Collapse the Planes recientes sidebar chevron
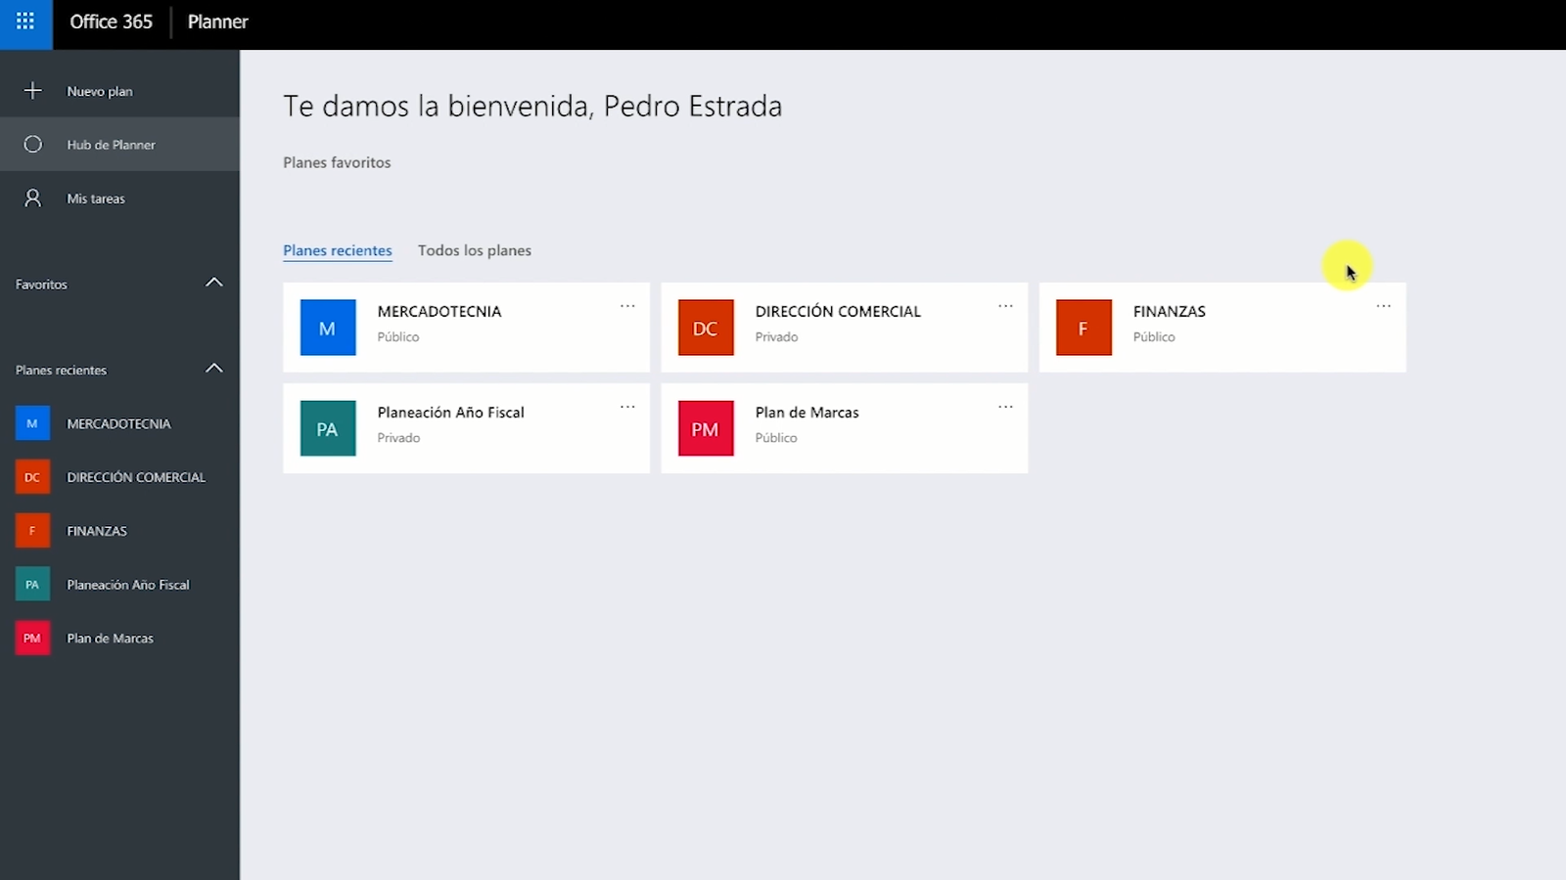The image size is (1566, 880). point(214,370)
